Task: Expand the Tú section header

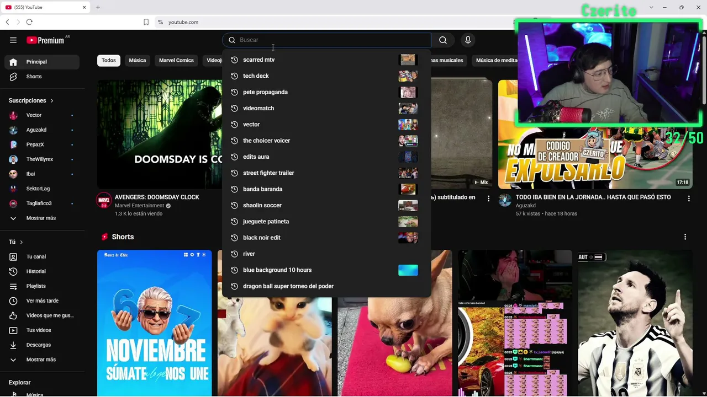Action: pyautogui.click(x=15, y=242)
